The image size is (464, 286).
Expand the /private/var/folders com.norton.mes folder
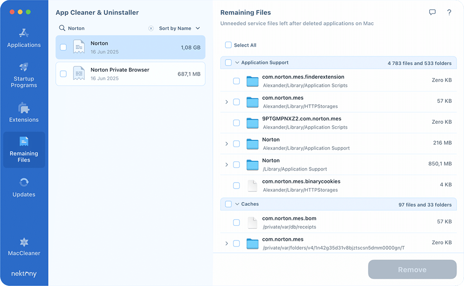pyautogui.click(x=227, y=243)
